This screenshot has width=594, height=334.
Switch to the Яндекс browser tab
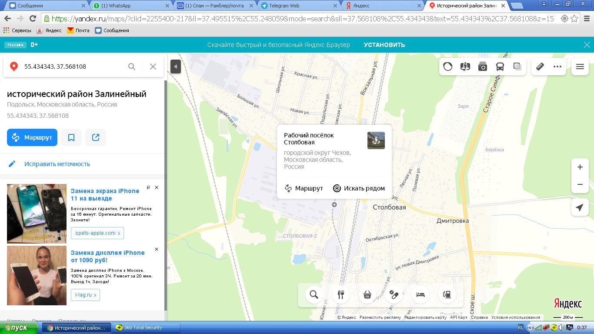pyautogui.click(x=383, y=6)
